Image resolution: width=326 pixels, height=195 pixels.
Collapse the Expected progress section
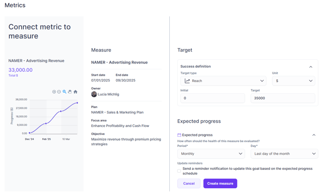coord(314,135)
